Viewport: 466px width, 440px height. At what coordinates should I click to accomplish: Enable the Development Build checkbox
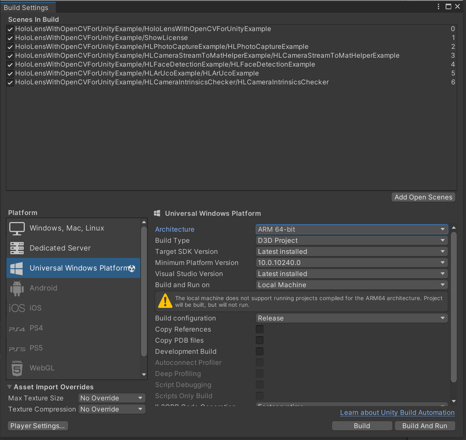point(260,352)
